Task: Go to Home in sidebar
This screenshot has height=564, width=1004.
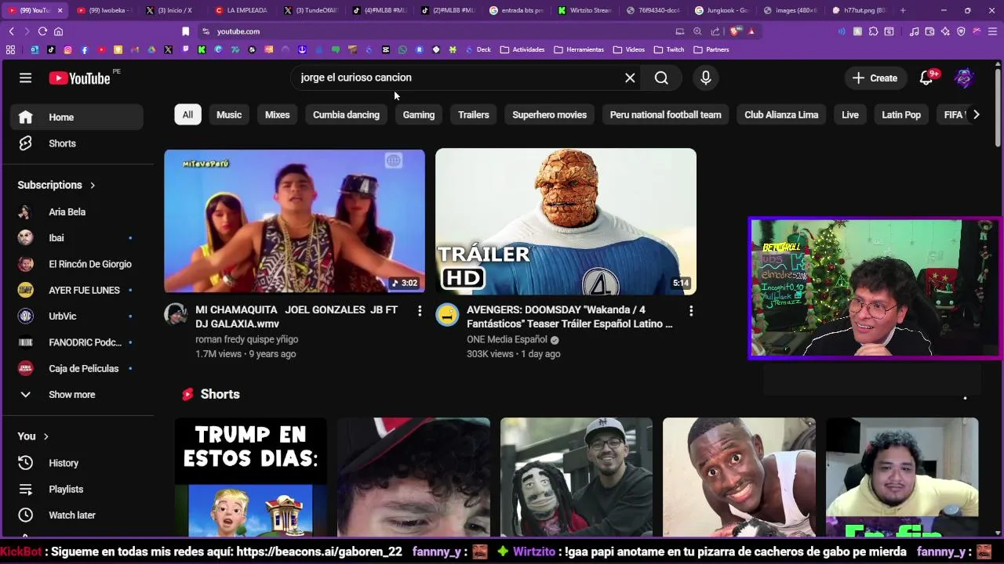Action: pos(76,117)
